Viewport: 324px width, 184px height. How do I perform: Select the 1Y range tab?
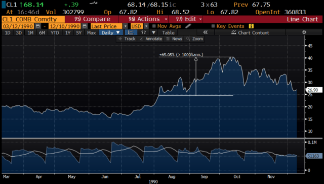pos(68,32)
